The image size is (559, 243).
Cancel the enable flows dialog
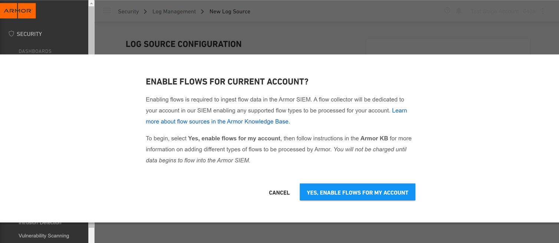[x=279, y=193]
